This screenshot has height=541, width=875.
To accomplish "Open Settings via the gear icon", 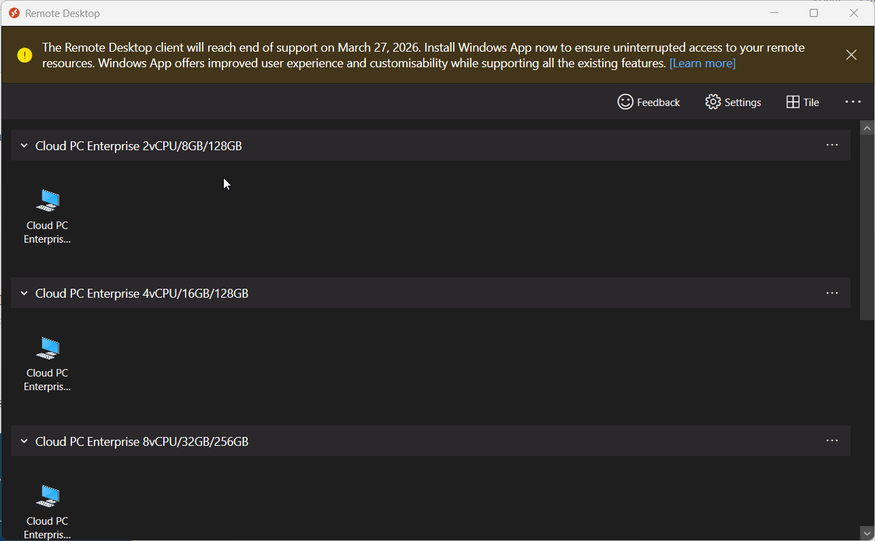I will (712, 102).
